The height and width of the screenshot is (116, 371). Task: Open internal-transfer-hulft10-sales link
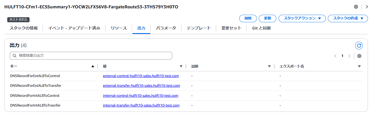[141, 105]
